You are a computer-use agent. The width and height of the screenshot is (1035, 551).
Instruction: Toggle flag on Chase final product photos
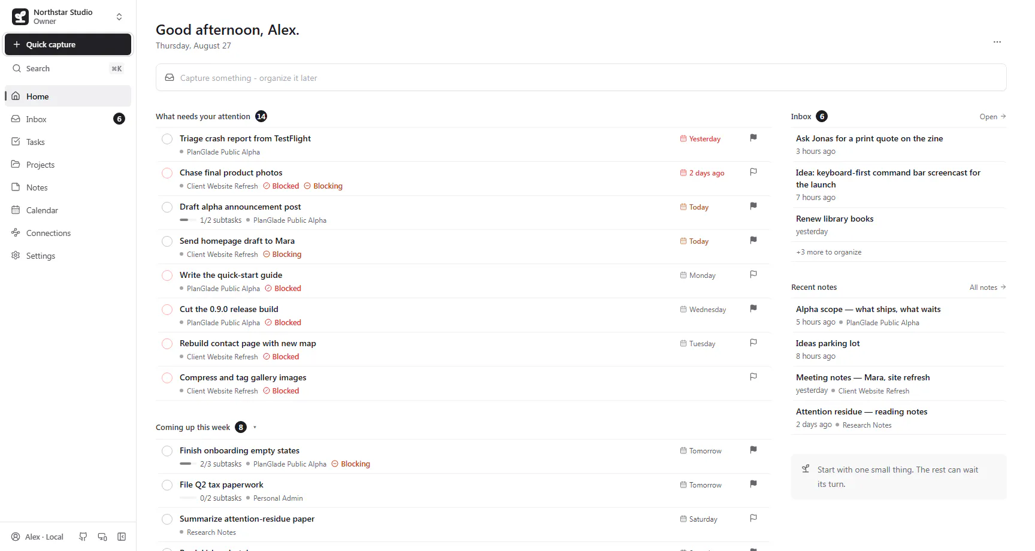(753, 172)
